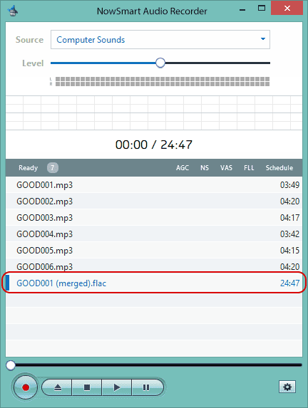Select GOOD006.mp3 in the list
The height and width of the screenshot is (408, 308).
154,266
